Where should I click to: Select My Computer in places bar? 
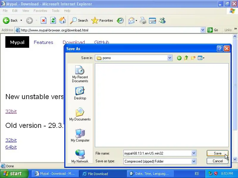80,135
